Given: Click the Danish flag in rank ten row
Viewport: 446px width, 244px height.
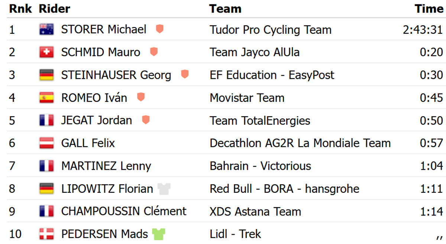Looking at the screenshot, I should [46, 234].
